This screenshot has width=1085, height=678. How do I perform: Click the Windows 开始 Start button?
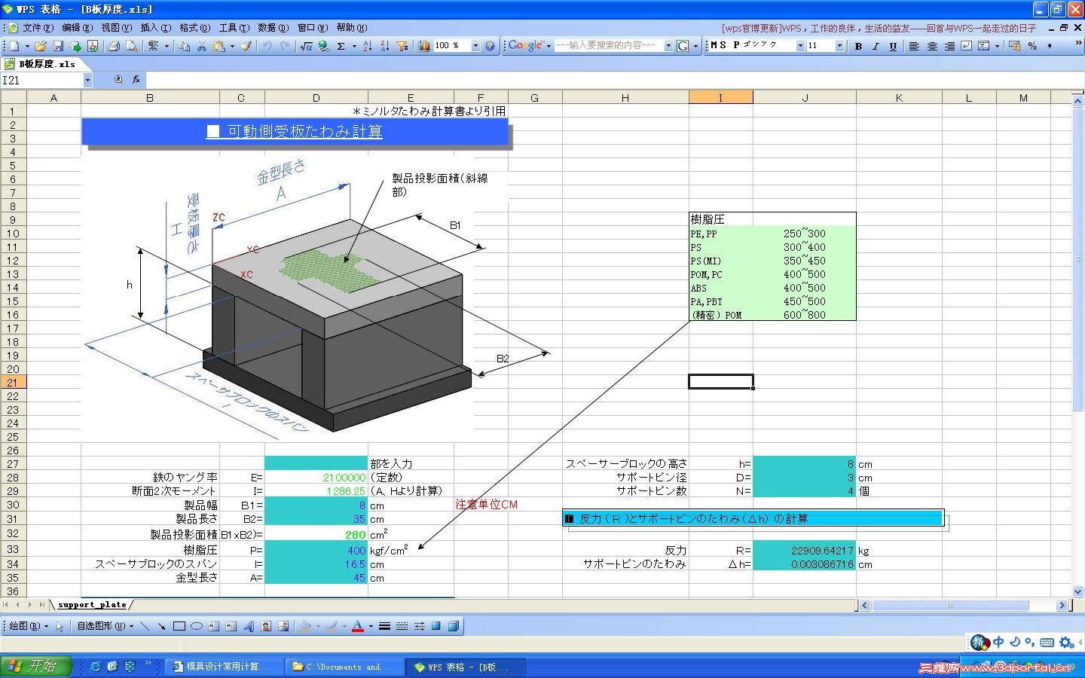36,666
